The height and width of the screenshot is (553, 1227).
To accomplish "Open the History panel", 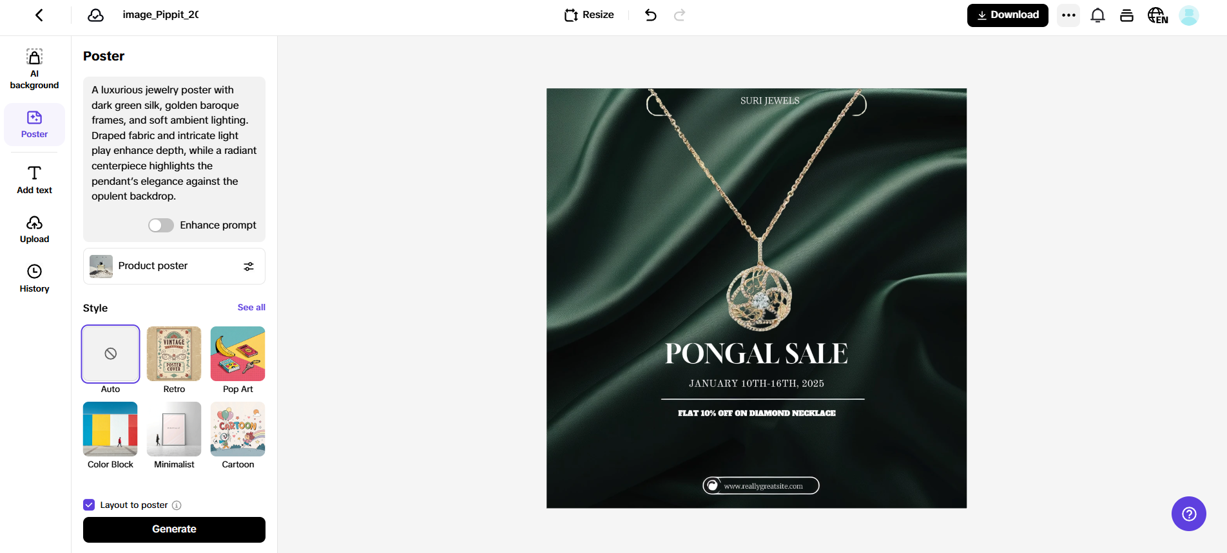I will pyautogui.click(x=34, y=279).
